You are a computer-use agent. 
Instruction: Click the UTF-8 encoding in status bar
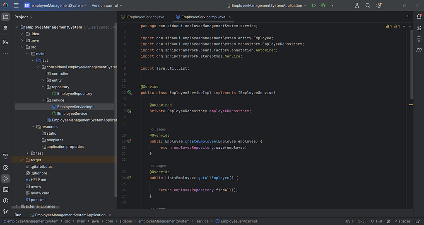click(x=376, y=221)
